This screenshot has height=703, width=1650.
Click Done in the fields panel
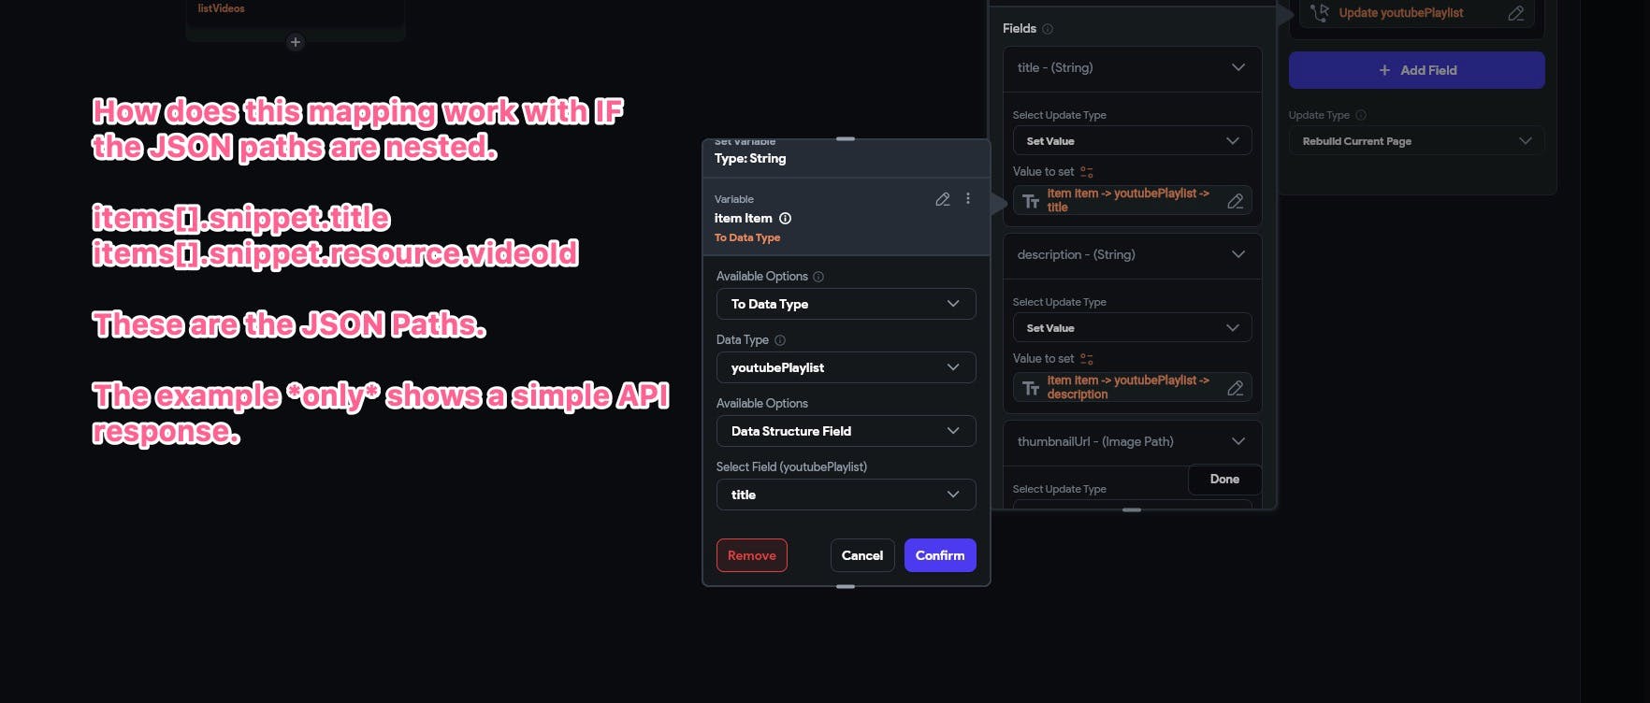coord(1224,480)
